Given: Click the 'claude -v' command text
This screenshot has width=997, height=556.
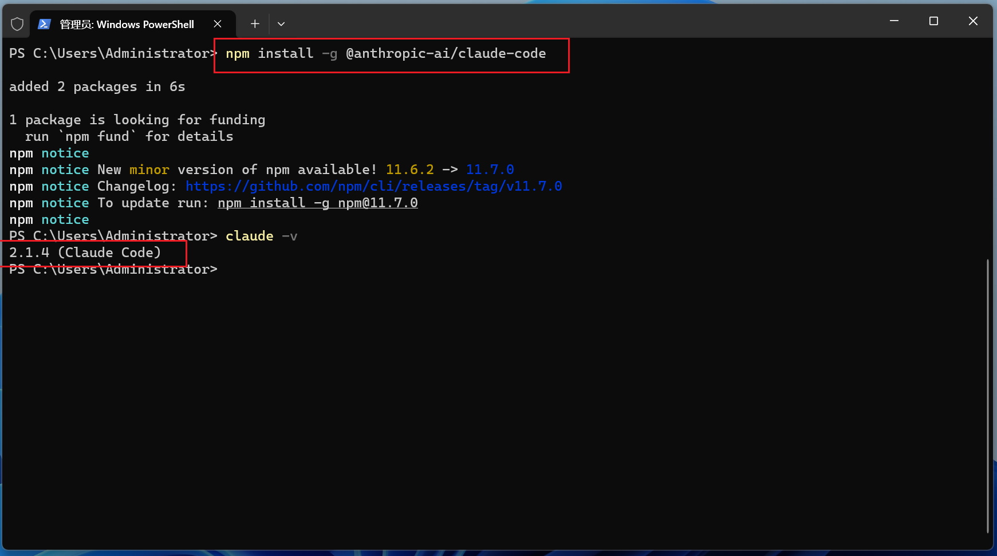Looking at the screenshot, I should click(x=261, y=236).
